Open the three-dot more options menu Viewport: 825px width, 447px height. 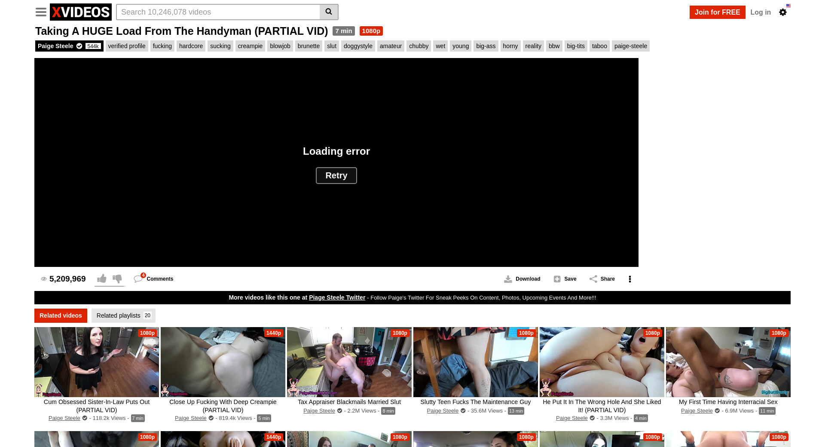tap(630, 279)
